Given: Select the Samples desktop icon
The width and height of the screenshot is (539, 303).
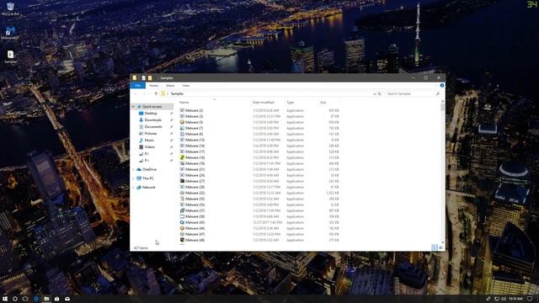Looking at the screenshot, I should (10, 56).
